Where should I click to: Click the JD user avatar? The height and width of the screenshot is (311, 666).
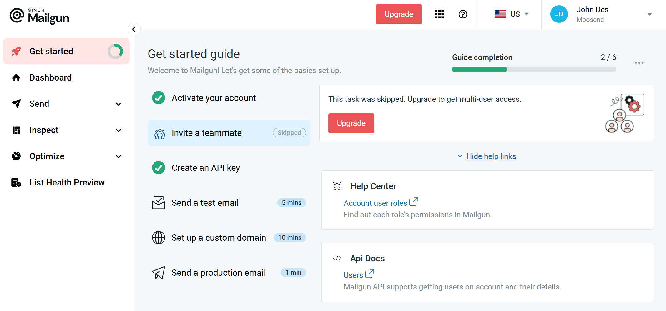(559, 14)
